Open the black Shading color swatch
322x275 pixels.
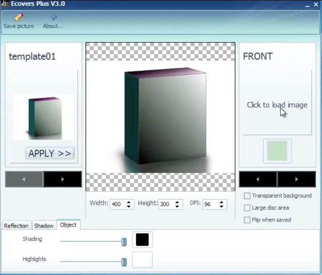click(x=142, y=240)
